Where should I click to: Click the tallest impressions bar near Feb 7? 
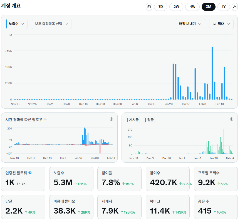pyautogui.click(x=212, y=73)
